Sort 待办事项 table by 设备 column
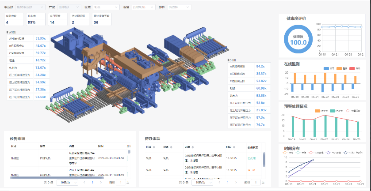Screen dimensions: 371x191 click(166, 147)
